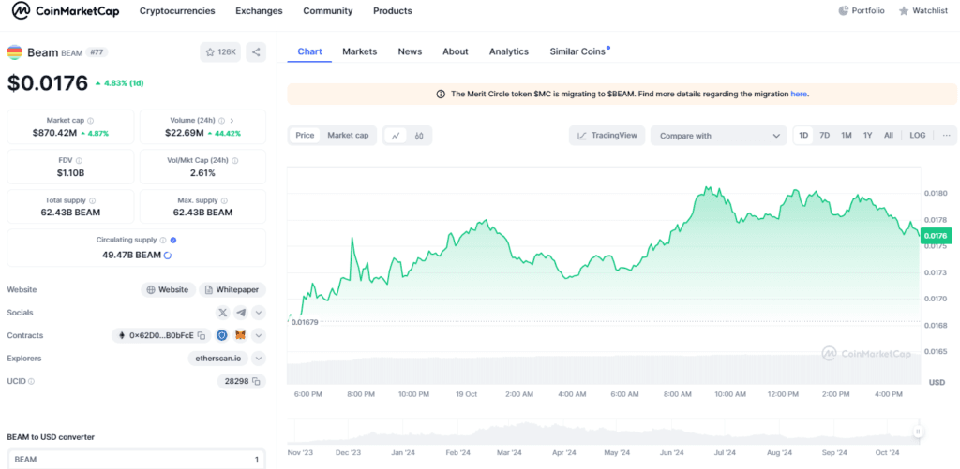Open Exchanges nav menu
The width and height of the screenshot is (960, 469).
pos(259,11)
